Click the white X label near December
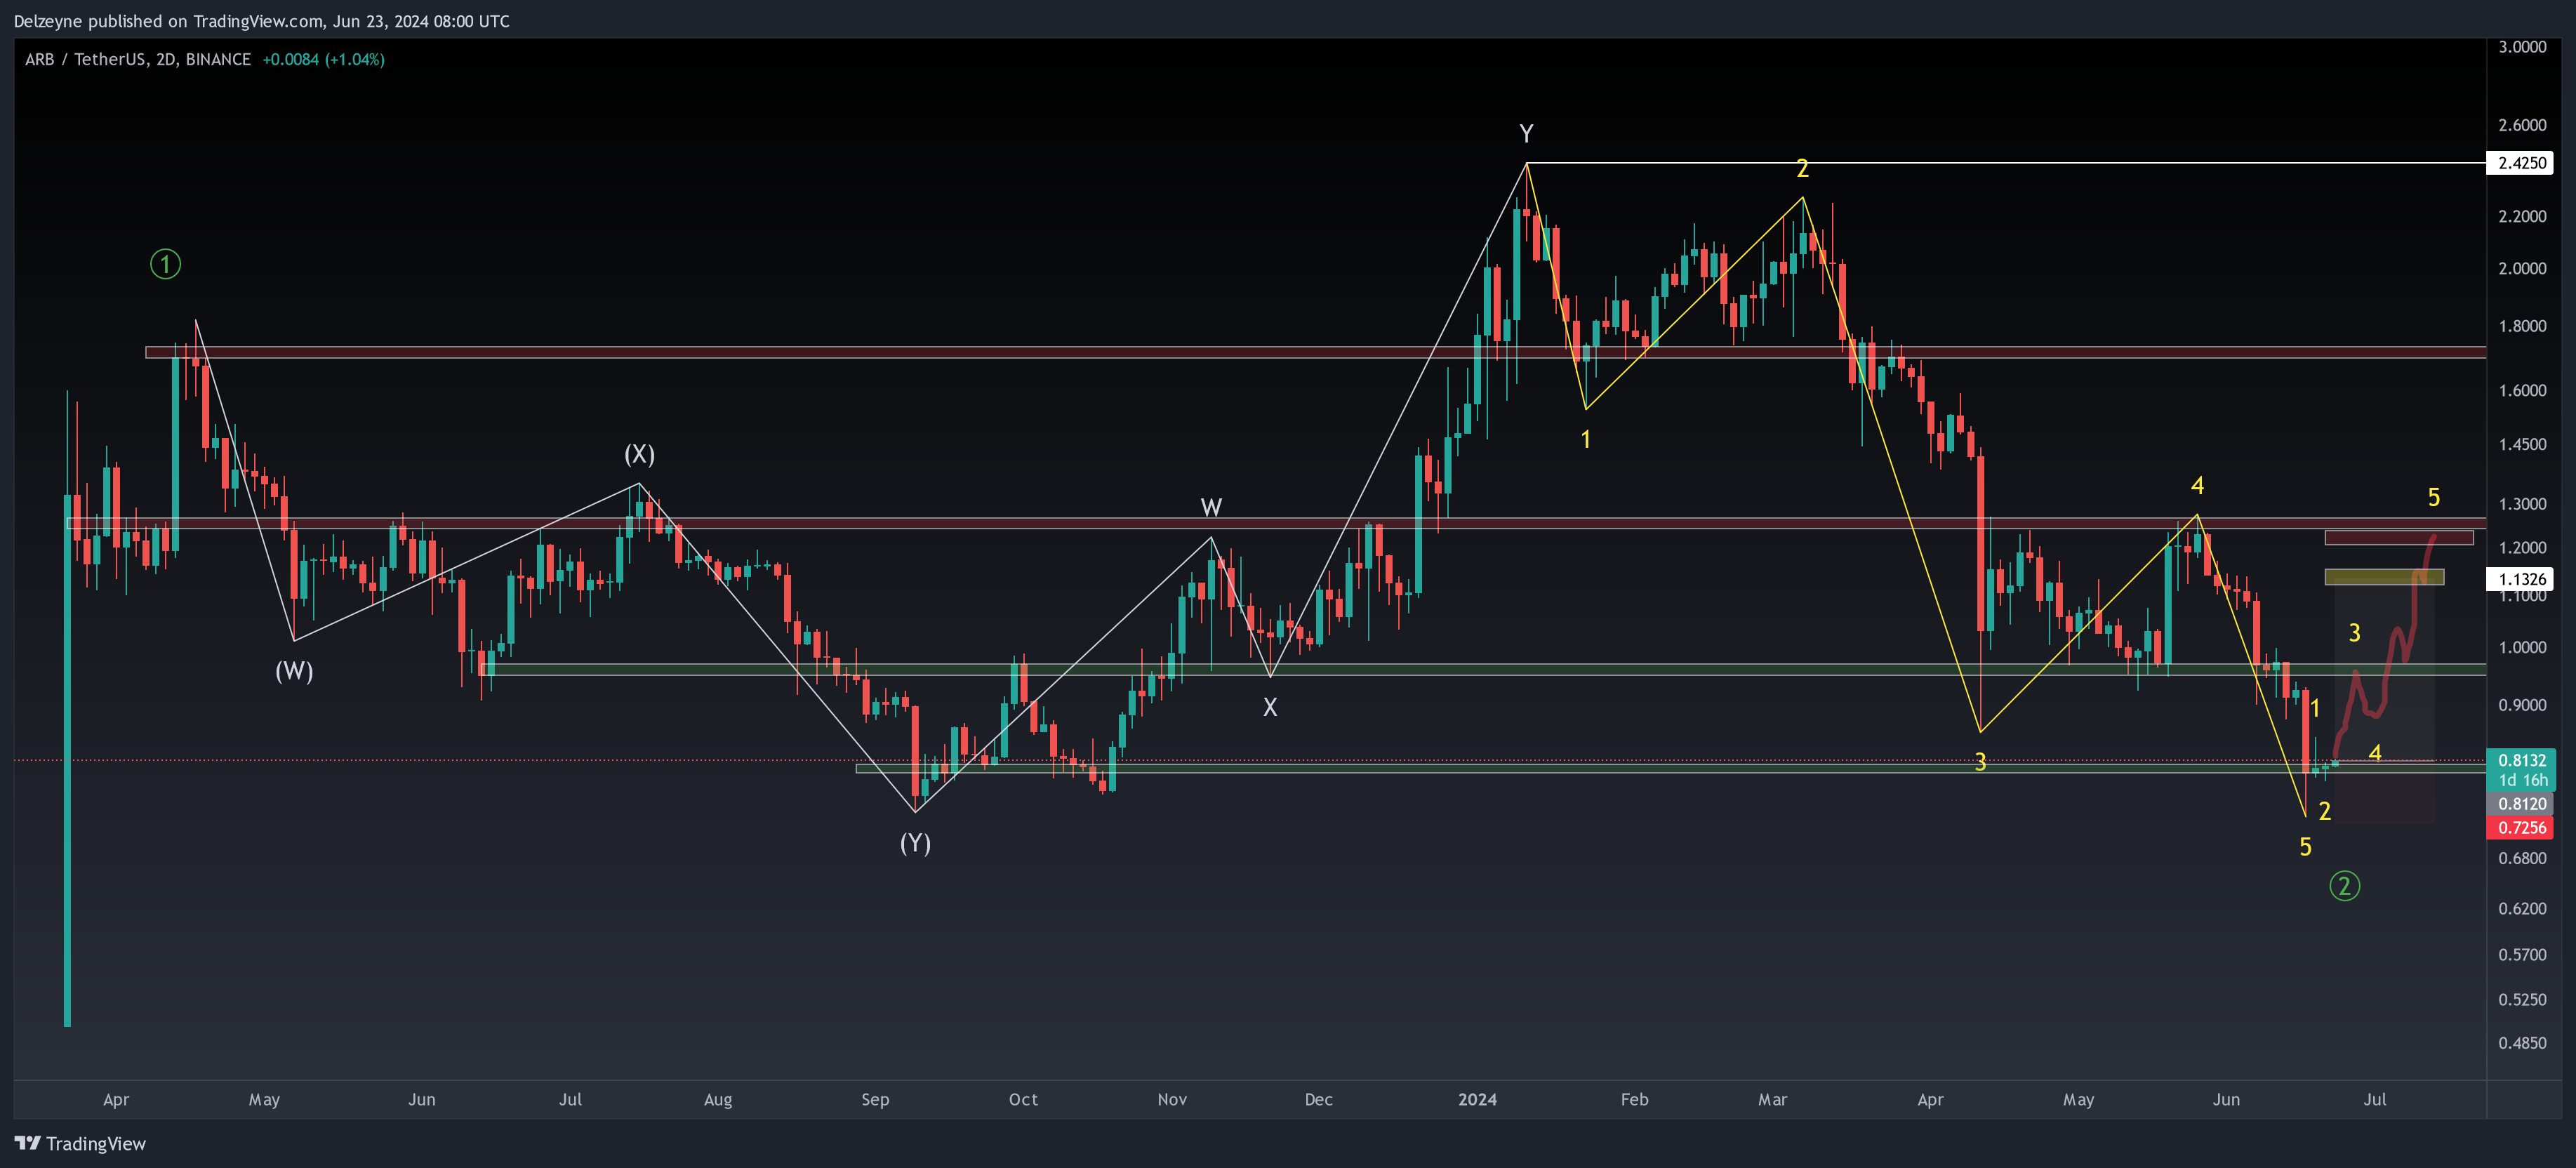This screenshot has width=2576, height=1168. (1270, 707)
